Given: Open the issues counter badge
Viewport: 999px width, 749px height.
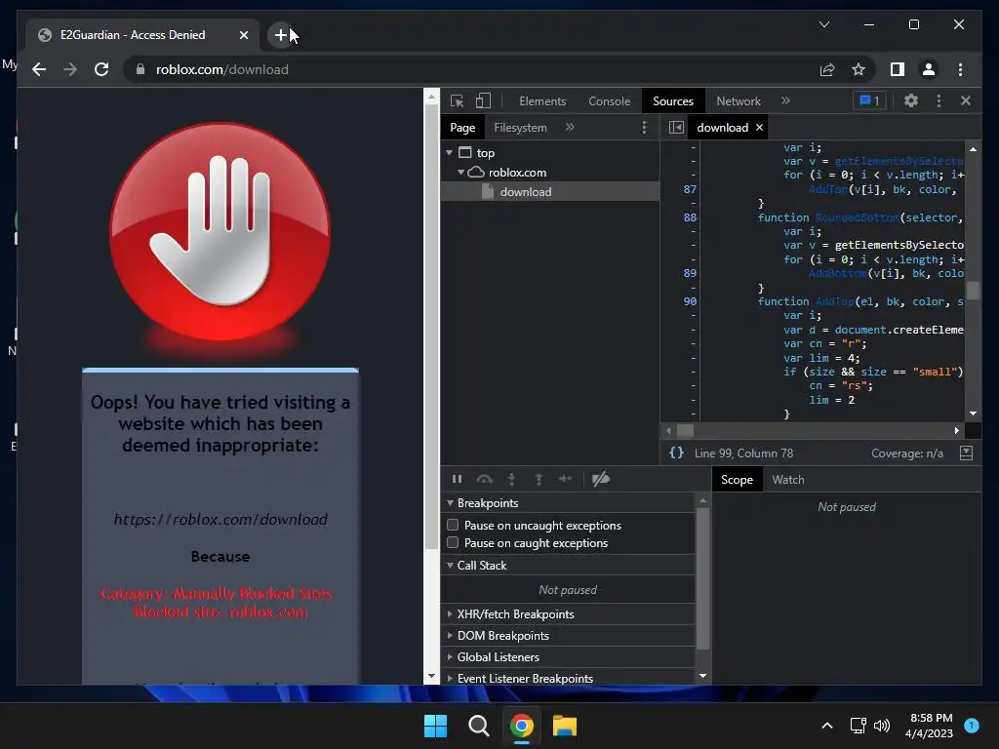Looking at the screenshot, I should [x=869, y=100].
